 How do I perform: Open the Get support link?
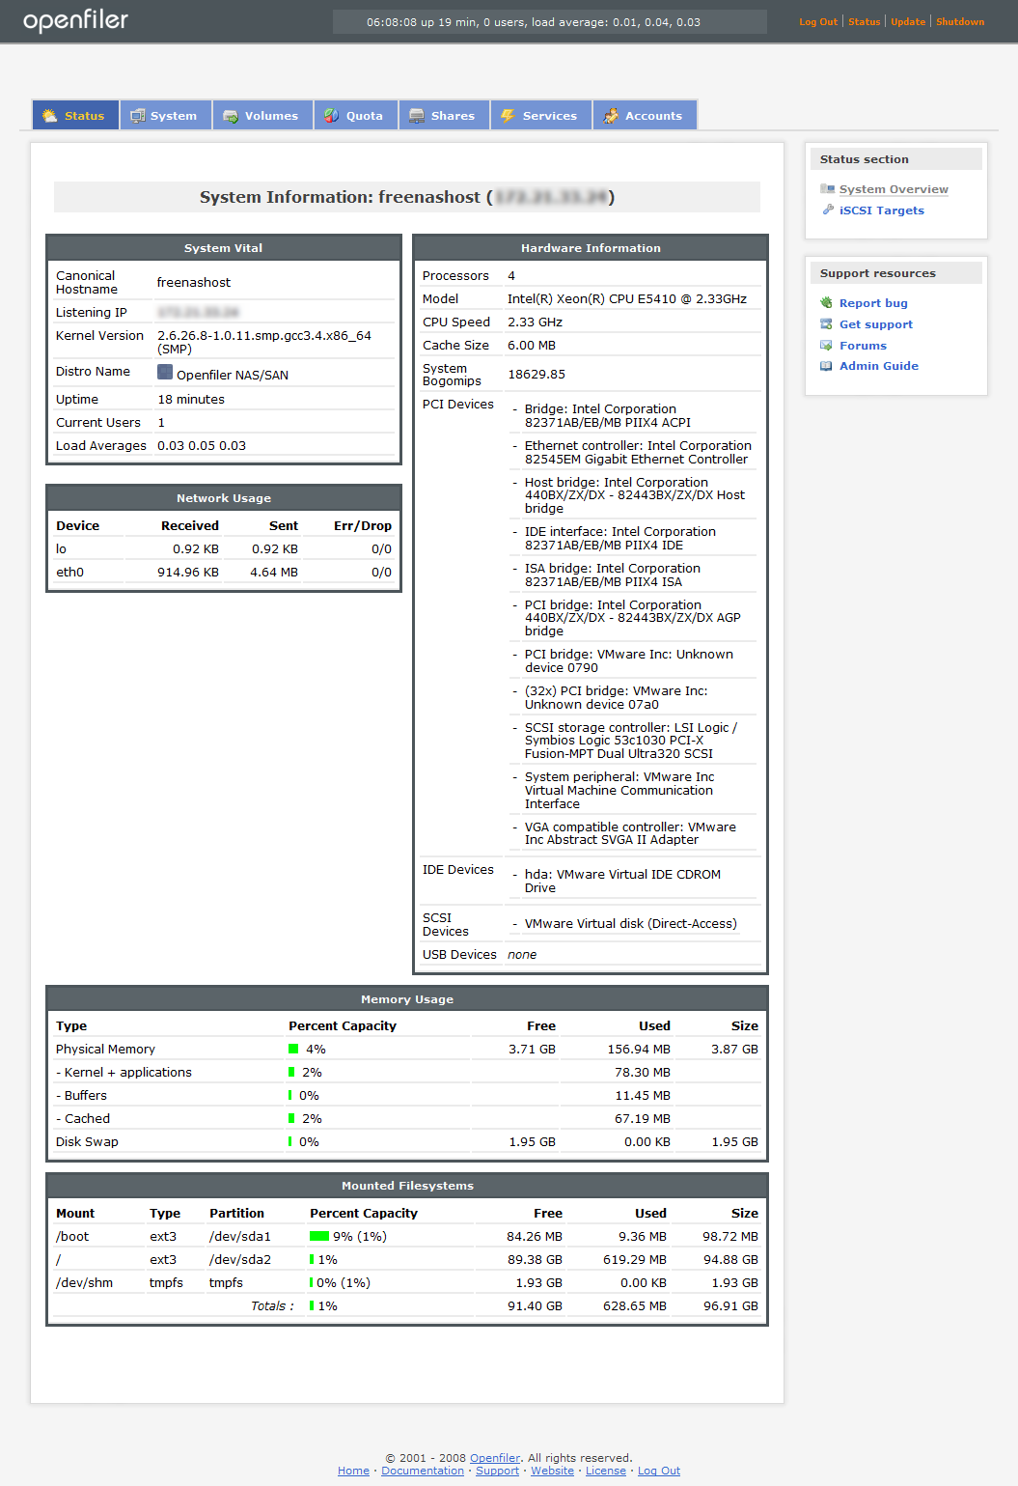pos(875,324)
